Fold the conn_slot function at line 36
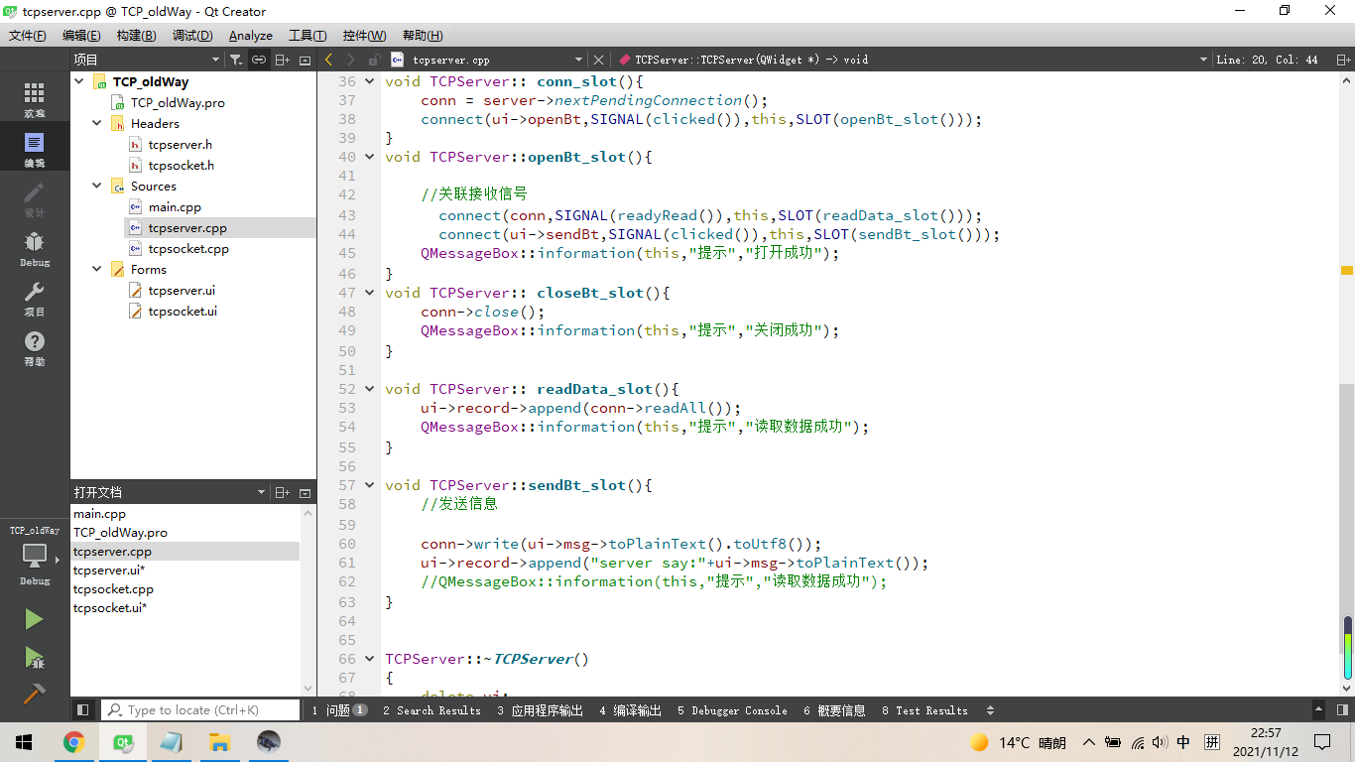The width and height of the screenshot is (1355, 762). tap(370, 81)
